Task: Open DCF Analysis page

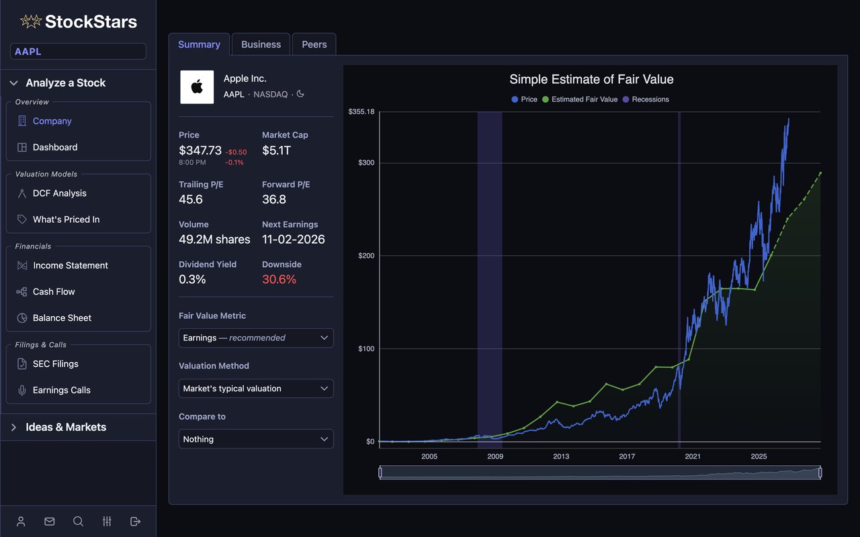Action: tap(60, 193)
